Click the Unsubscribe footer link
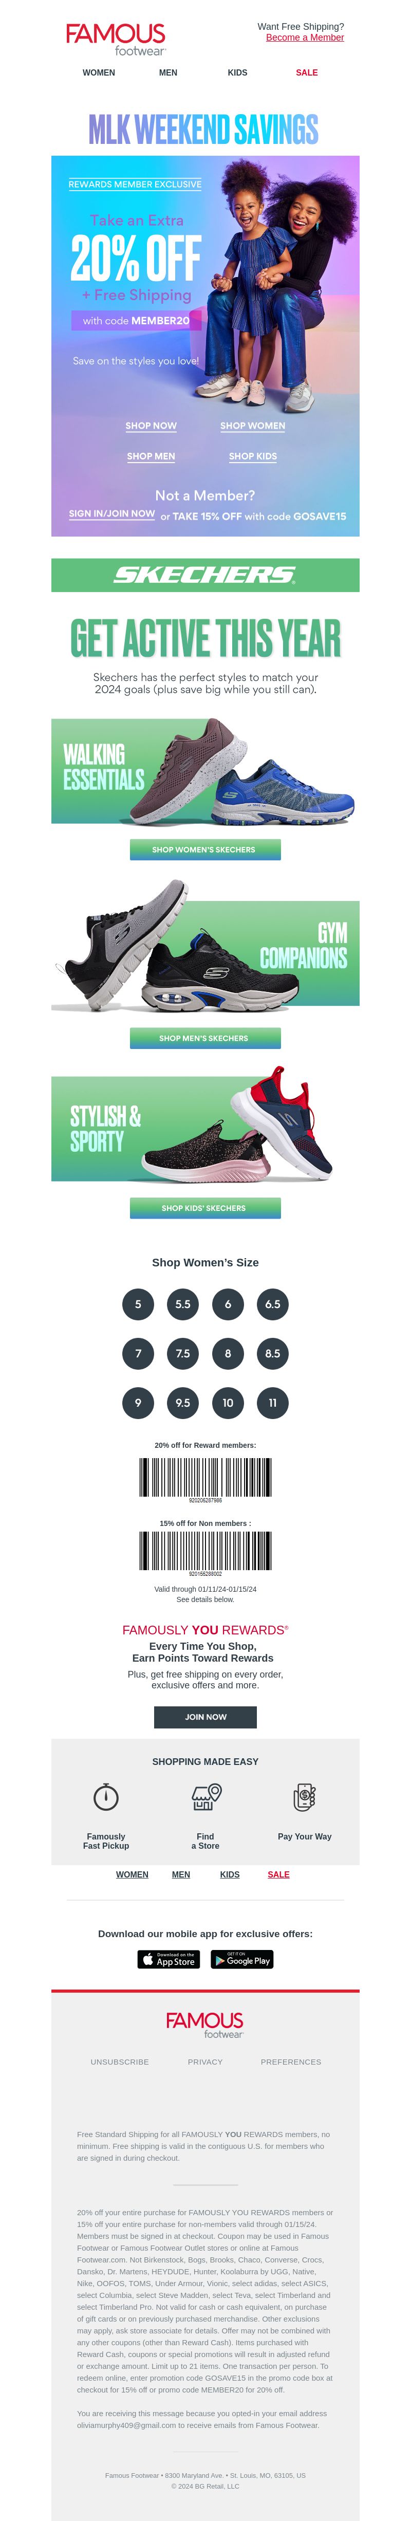 click(120, 2061)
